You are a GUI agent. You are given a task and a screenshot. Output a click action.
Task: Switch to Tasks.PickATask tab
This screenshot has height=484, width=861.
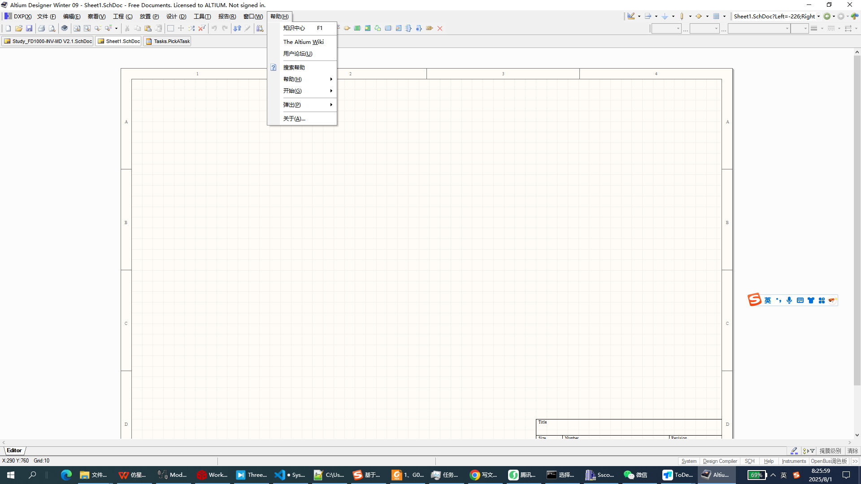[167, 41]
